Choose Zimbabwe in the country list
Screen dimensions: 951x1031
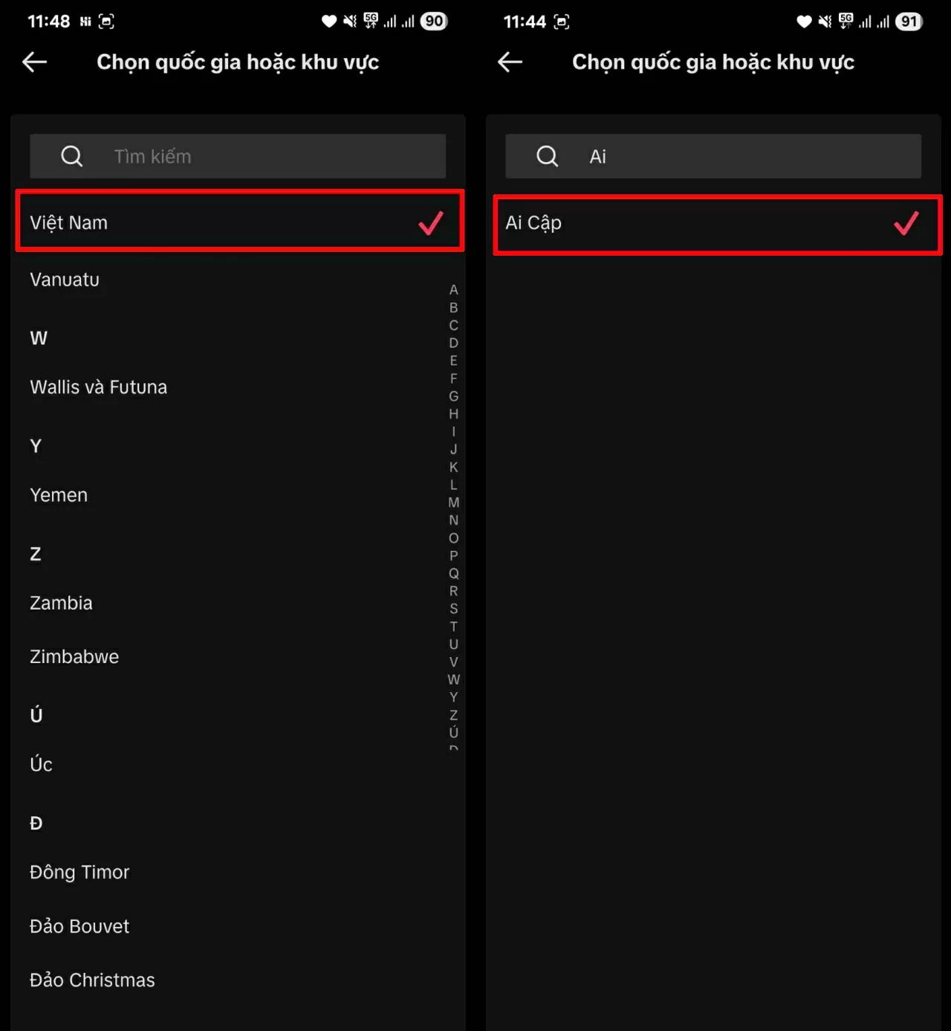tap(74, 656)
